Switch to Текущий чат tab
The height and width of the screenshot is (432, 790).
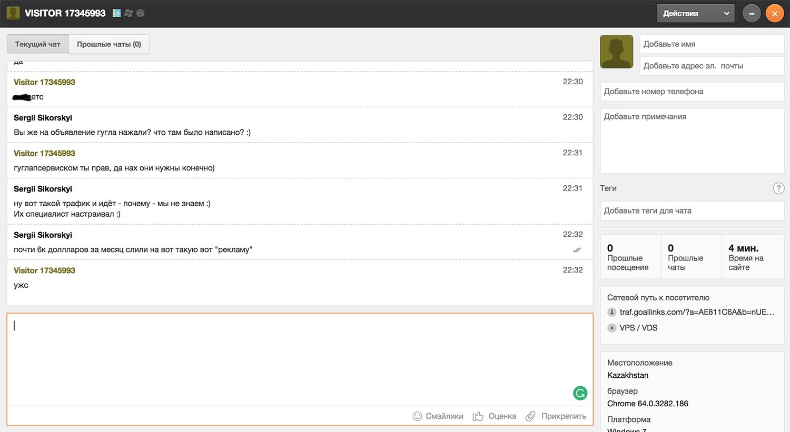pyautogui.click(x=38, y=44)
